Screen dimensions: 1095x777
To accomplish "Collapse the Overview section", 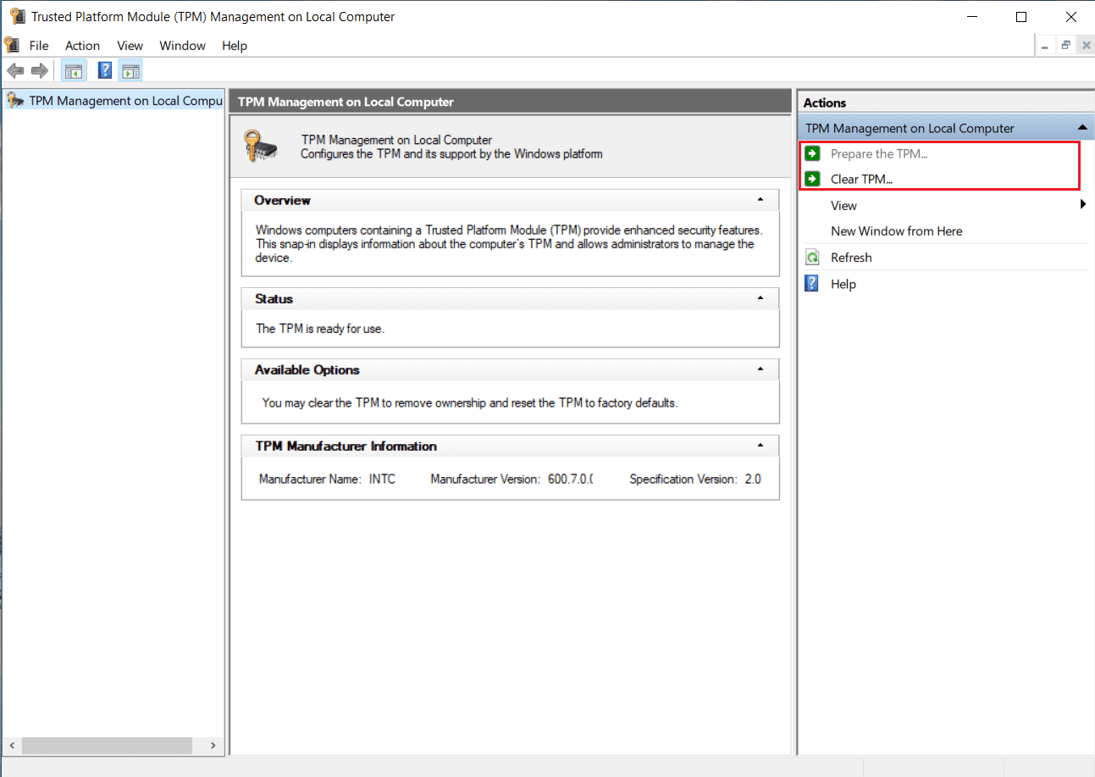I will [x=760, y=200].
